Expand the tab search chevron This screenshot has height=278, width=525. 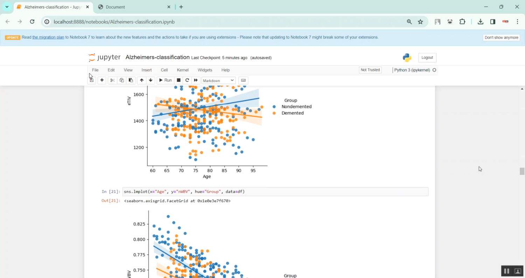pyautogui.click(x=7, y=7)
